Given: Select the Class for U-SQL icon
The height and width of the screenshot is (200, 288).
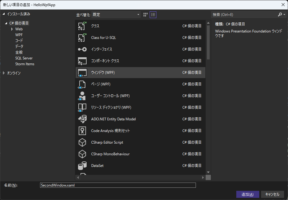Looking at the screenshot, I should [82, 38].
